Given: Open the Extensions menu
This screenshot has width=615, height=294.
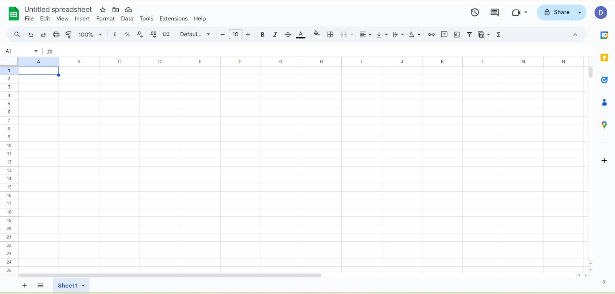Looking at the screenshot, I should coord(174,18).
